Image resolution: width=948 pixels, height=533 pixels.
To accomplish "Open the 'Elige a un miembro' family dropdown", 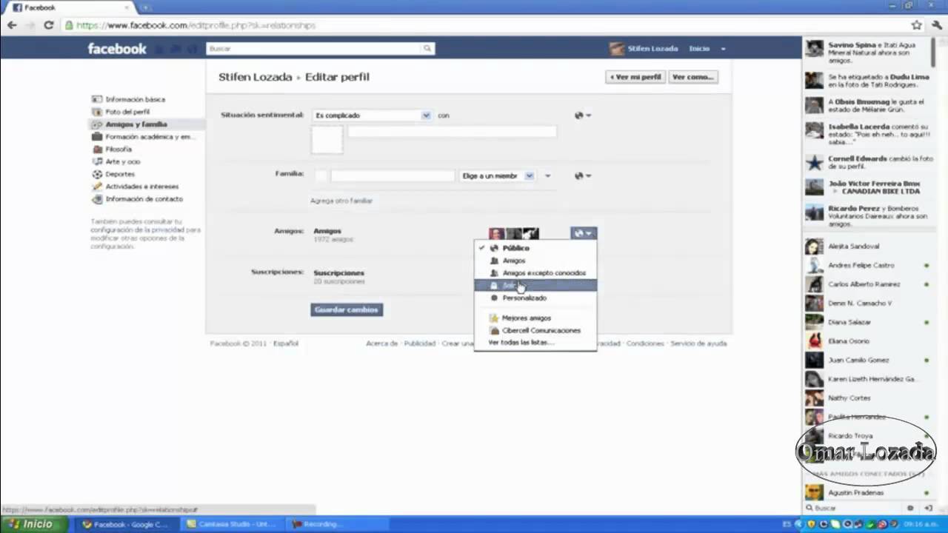I will click(x=497, y=176).
